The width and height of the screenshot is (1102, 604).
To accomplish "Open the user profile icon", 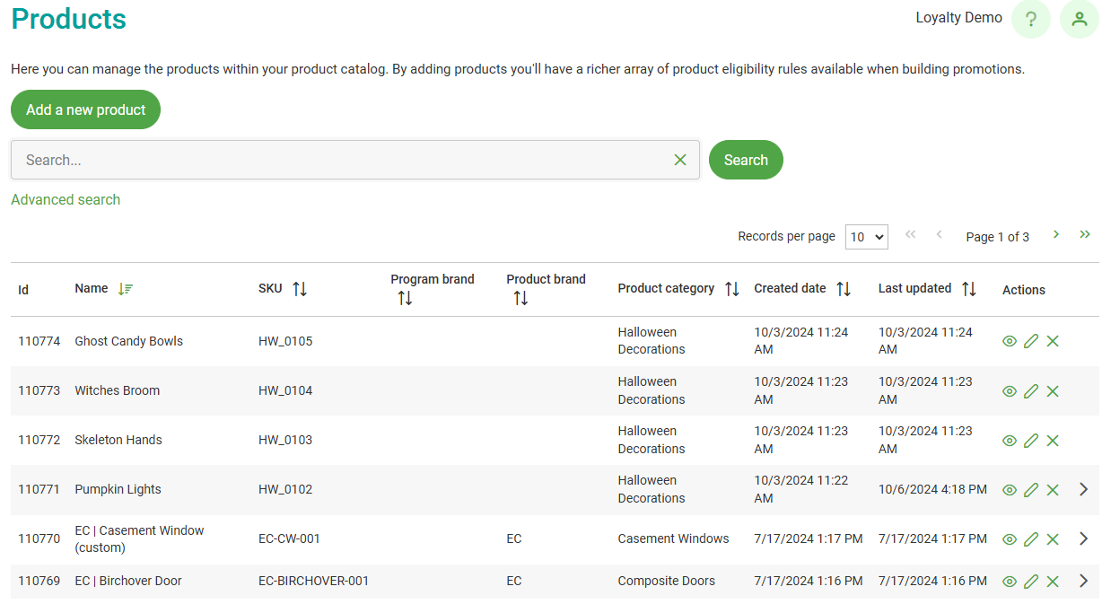I will coord(1079,19).
